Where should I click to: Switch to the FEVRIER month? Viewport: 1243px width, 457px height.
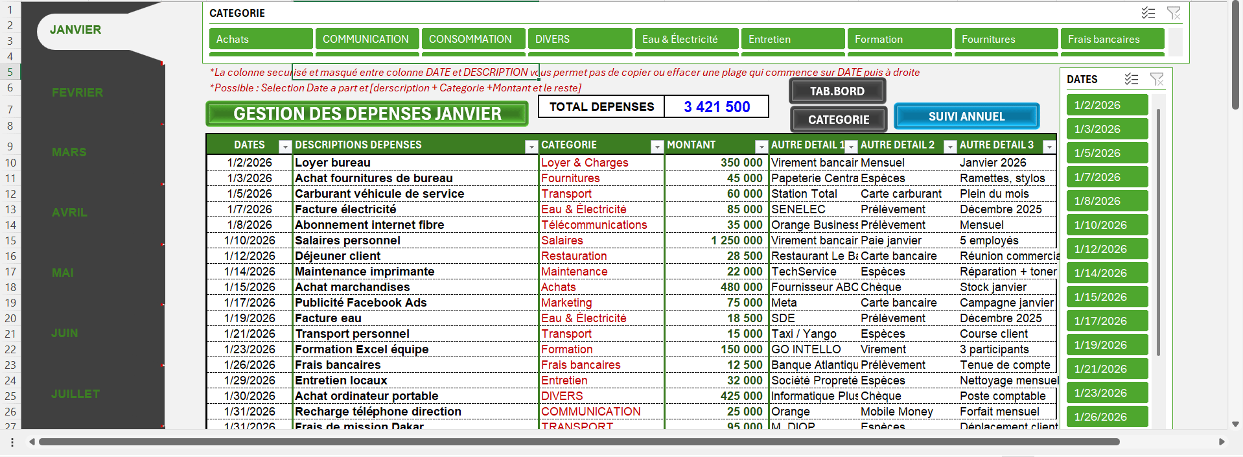[x=78, y=93]
